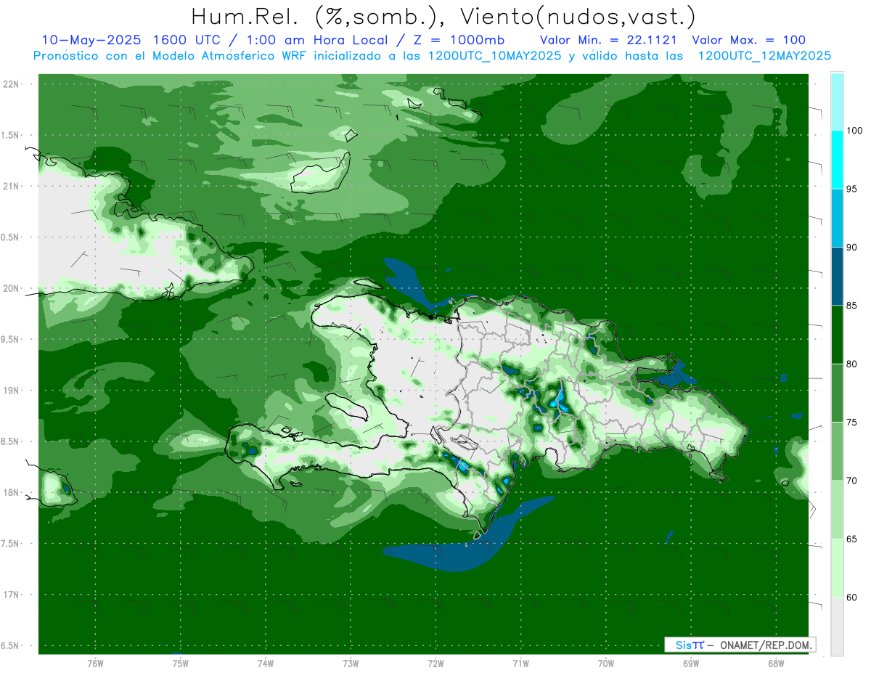Click the "21N" latitude label

point(11,186)
